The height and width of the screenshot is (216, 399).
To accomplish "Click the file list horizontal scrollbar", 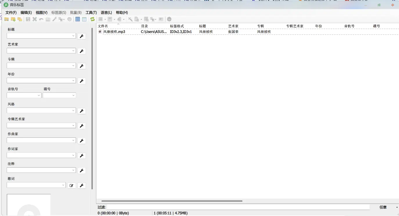I will pos(172,201).
